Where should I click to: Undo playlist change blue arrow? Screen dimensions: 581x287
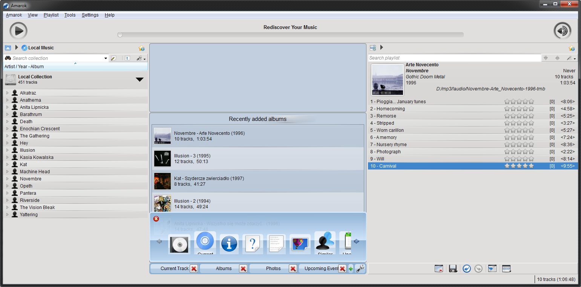467,269
